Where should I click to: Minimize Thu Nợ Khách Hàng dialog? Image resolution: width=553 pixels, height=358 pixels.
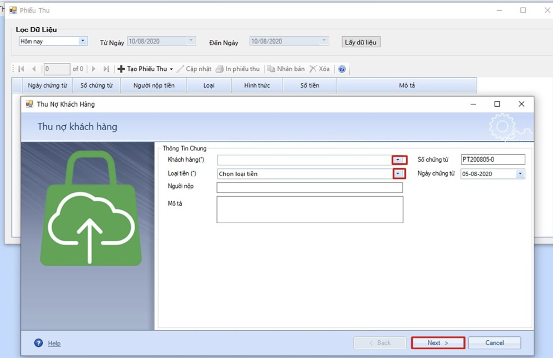click(x=473, y=104)
